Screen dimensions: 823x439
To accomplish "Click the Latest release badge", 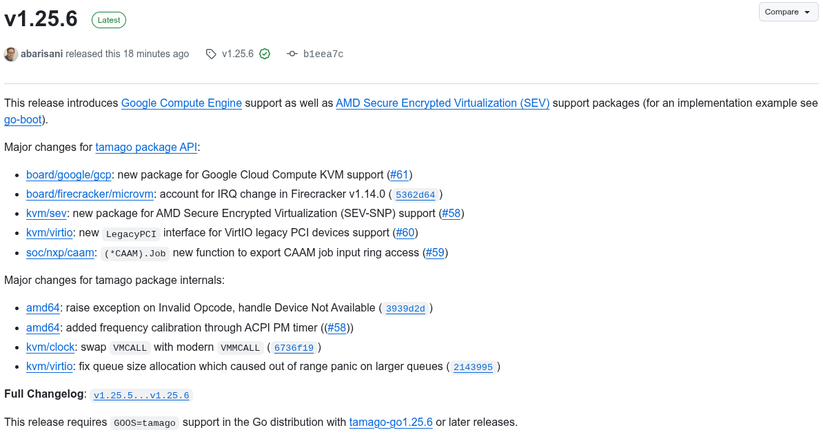I will coord(109,20).
